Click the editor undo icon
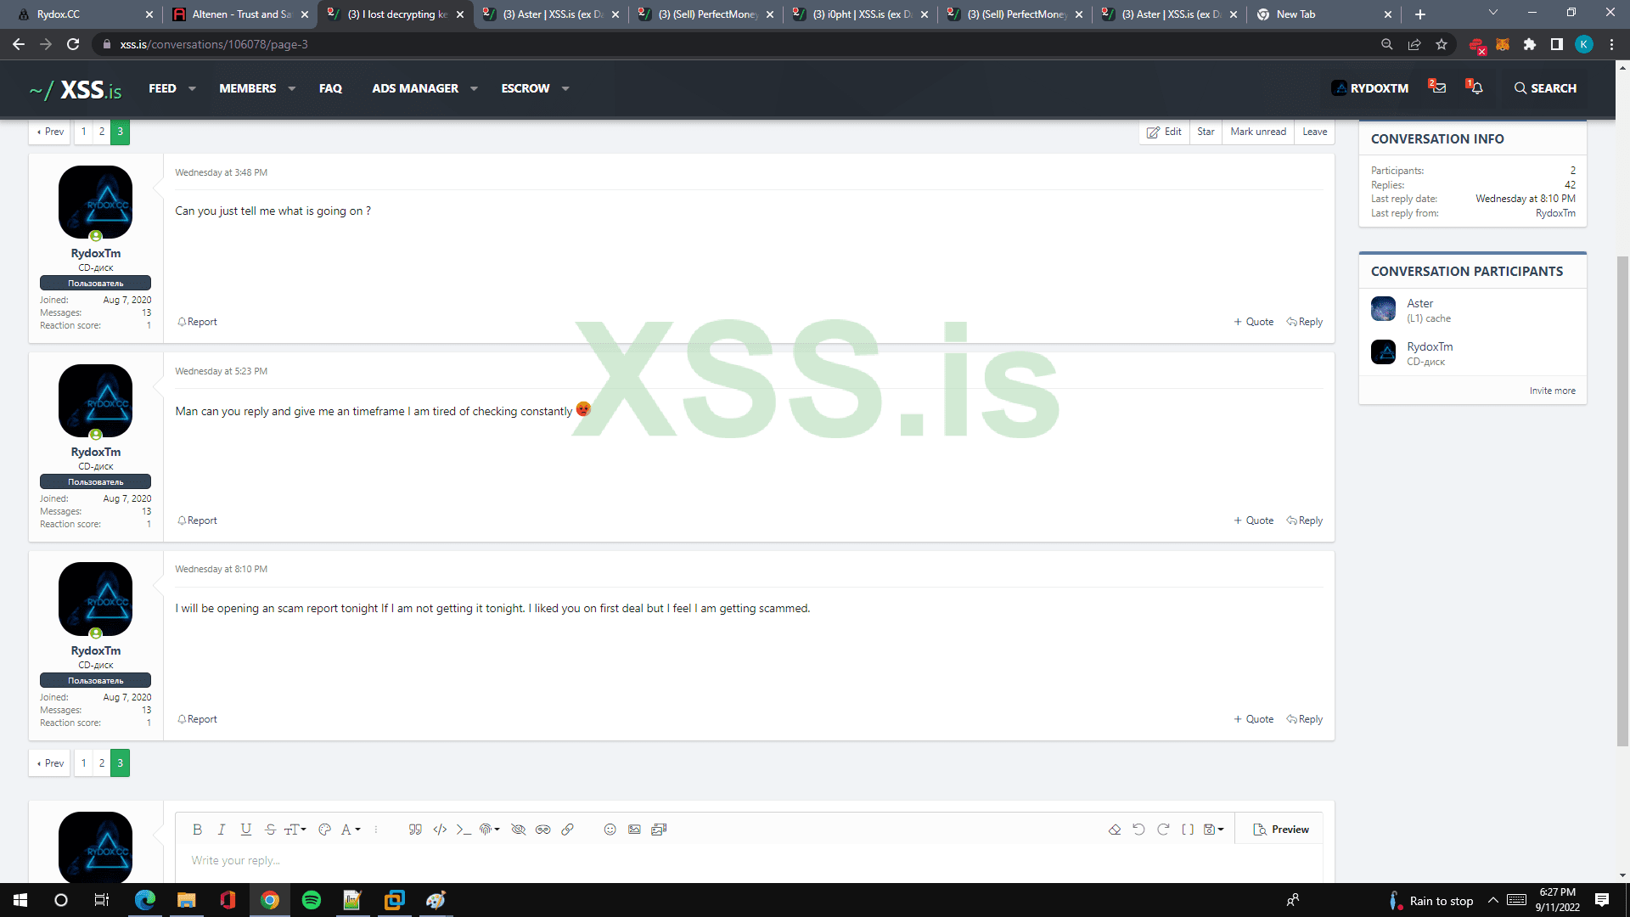The height and width of the screenshot is (917, 1630). pyautogui.click(x=1138, y=830)
